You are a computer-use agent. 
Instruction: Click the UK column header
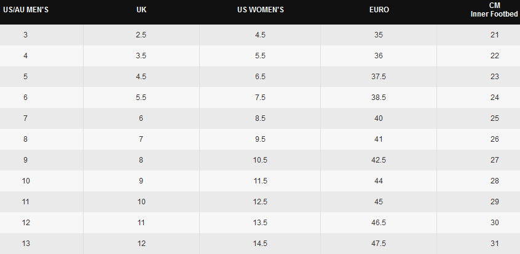pos(141,10)
